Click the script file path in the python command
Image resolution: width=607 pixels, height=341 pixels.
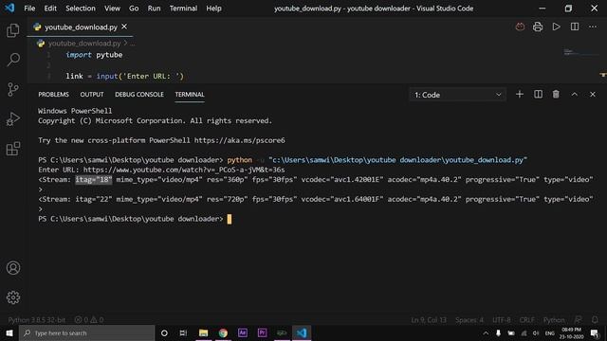click(398, 160)
